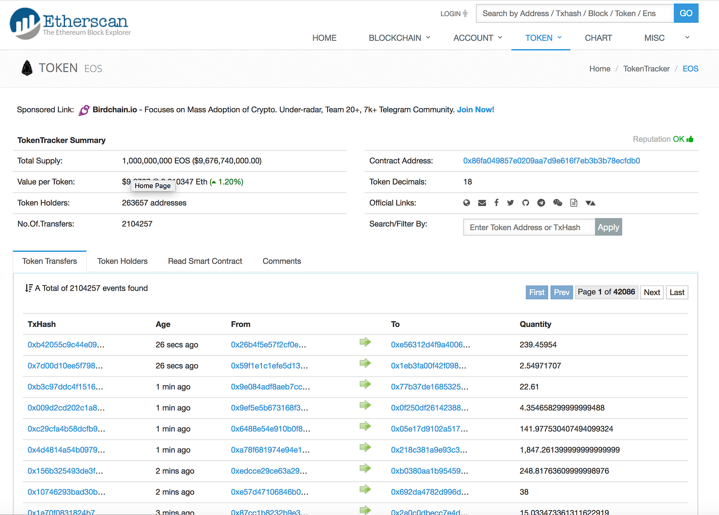Click the Birdchain.io sponsor name

tap(115, 110)
